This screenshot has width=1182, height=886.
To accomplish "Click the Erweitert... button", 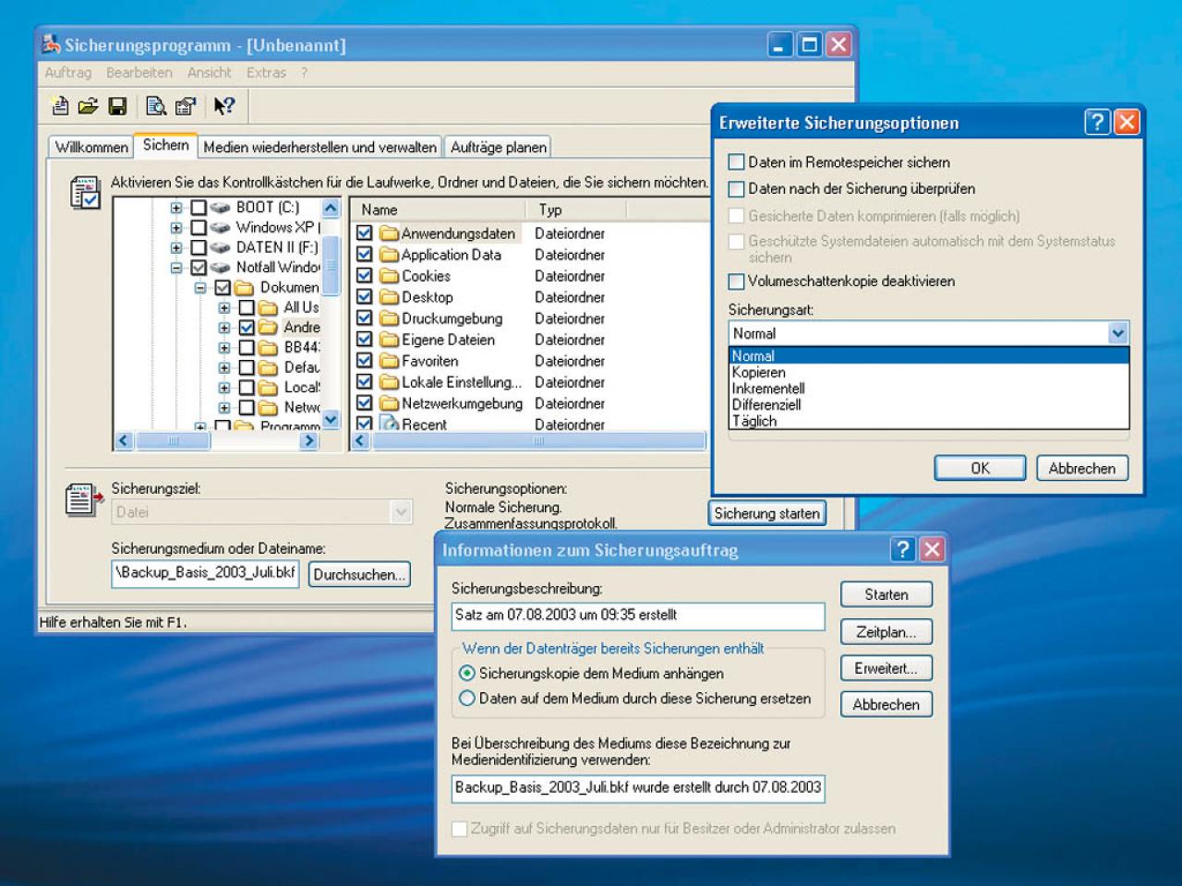I will click(x=886, y=668).
